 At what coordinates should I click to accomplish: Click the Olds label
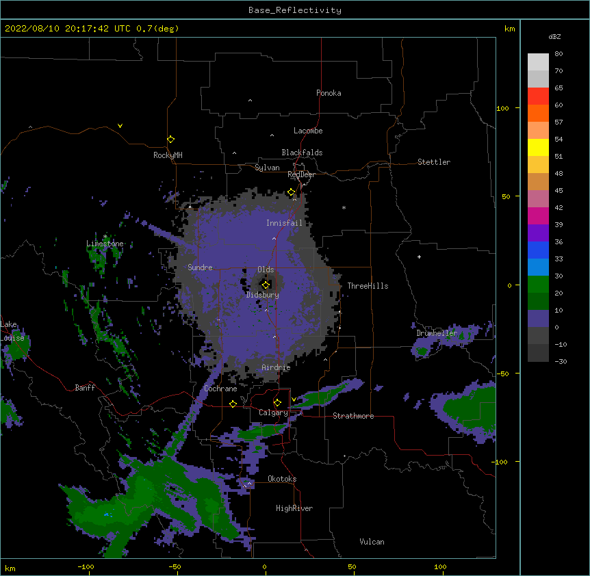tap(266, 270)
